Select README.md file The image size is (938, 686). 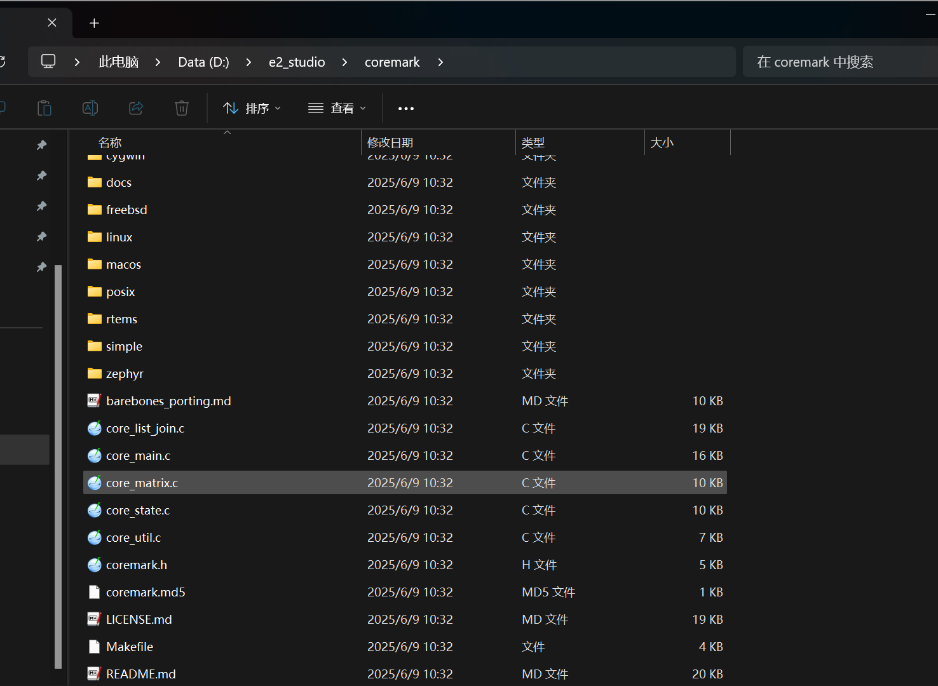click(141, 674)
